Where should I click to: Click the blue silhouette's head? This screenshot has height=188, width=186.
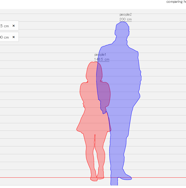(x=122, y=29)
